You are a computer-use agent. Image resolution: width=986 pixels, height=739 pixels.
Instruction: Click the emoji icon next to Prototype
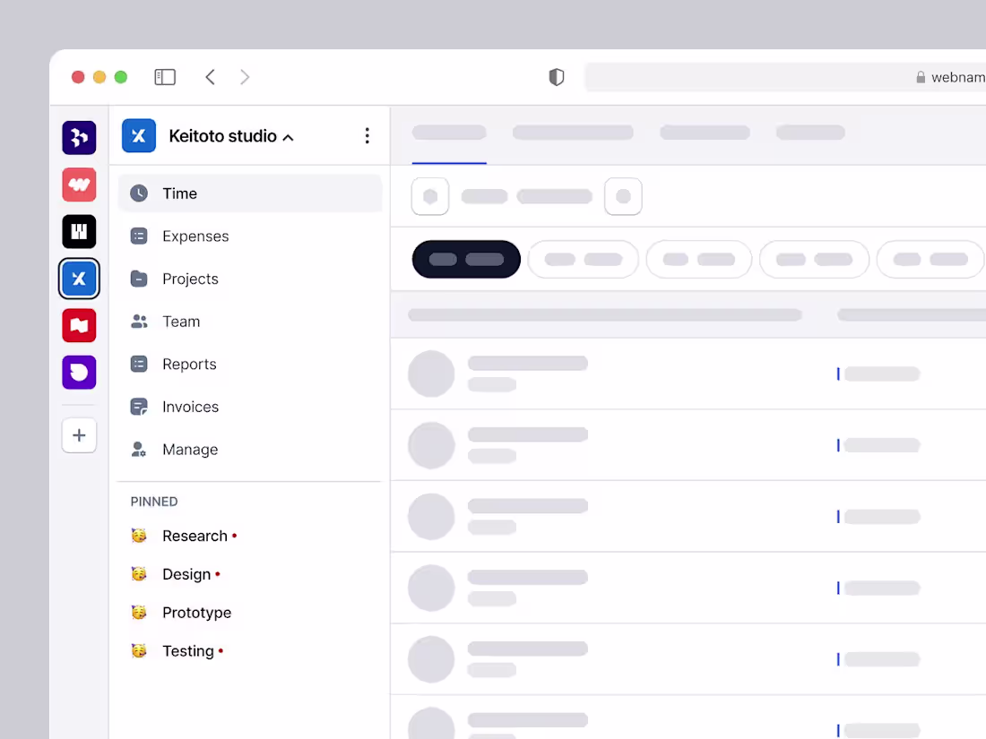pyautogui.click(x=139, y=612)
